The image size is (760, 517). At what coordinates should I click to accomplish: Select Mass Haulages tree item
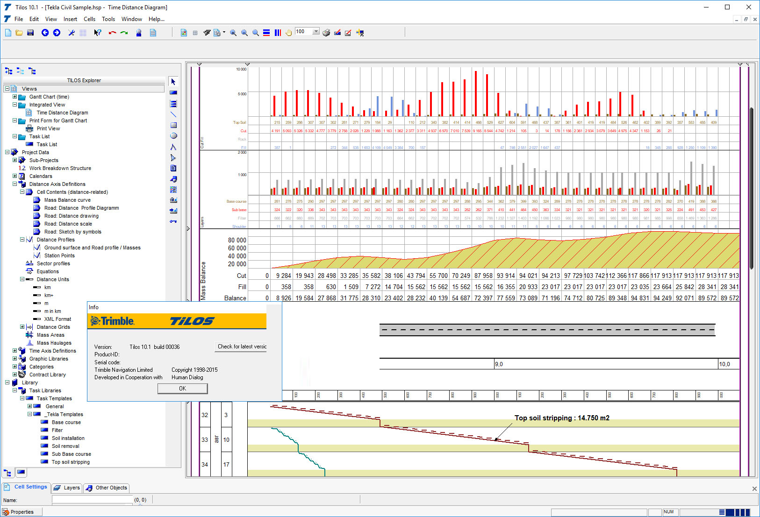(54, 343)
